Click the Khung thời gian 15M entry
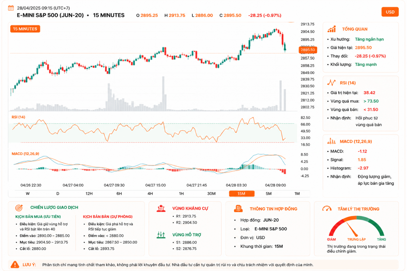The height and width of the screenshot is (271, 407). coord(262,246)
